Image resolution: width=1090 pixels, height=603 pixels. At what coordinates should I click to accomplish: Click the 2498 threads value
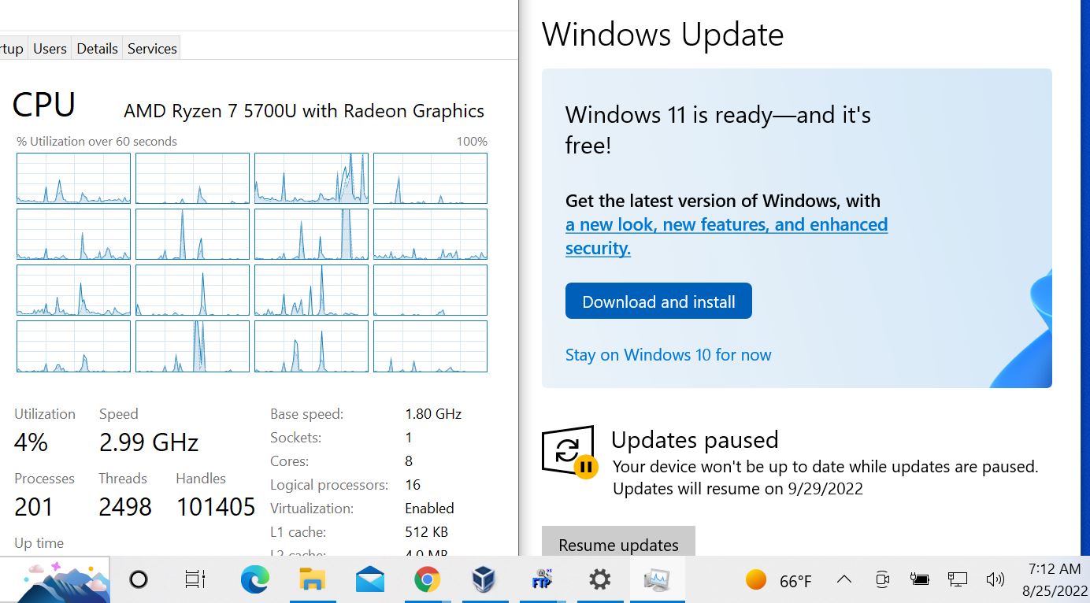click(125, 507)
